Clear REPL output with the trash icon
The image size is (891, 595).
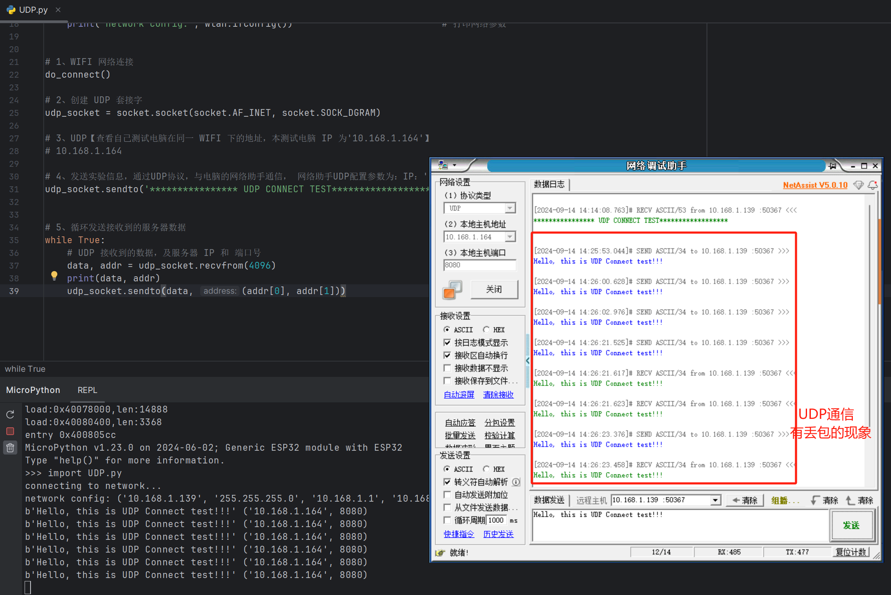click(x=10, y=448)
